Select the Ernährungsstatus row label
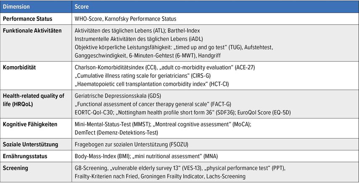 point(25,156)
